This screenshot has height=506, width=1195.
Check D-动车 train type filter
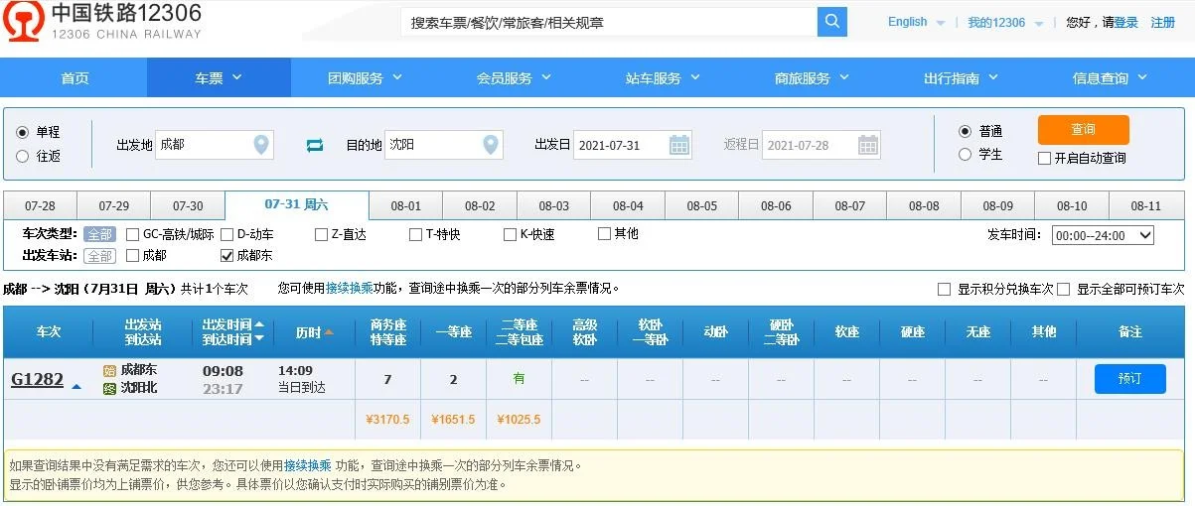[x=227, y=235]
